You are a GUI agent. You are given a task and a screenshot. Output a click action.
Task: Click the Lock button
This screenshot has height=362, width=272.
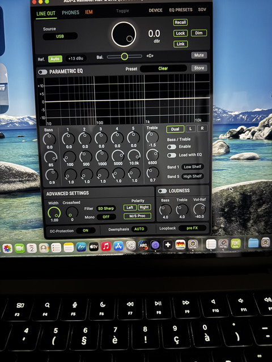180,33
